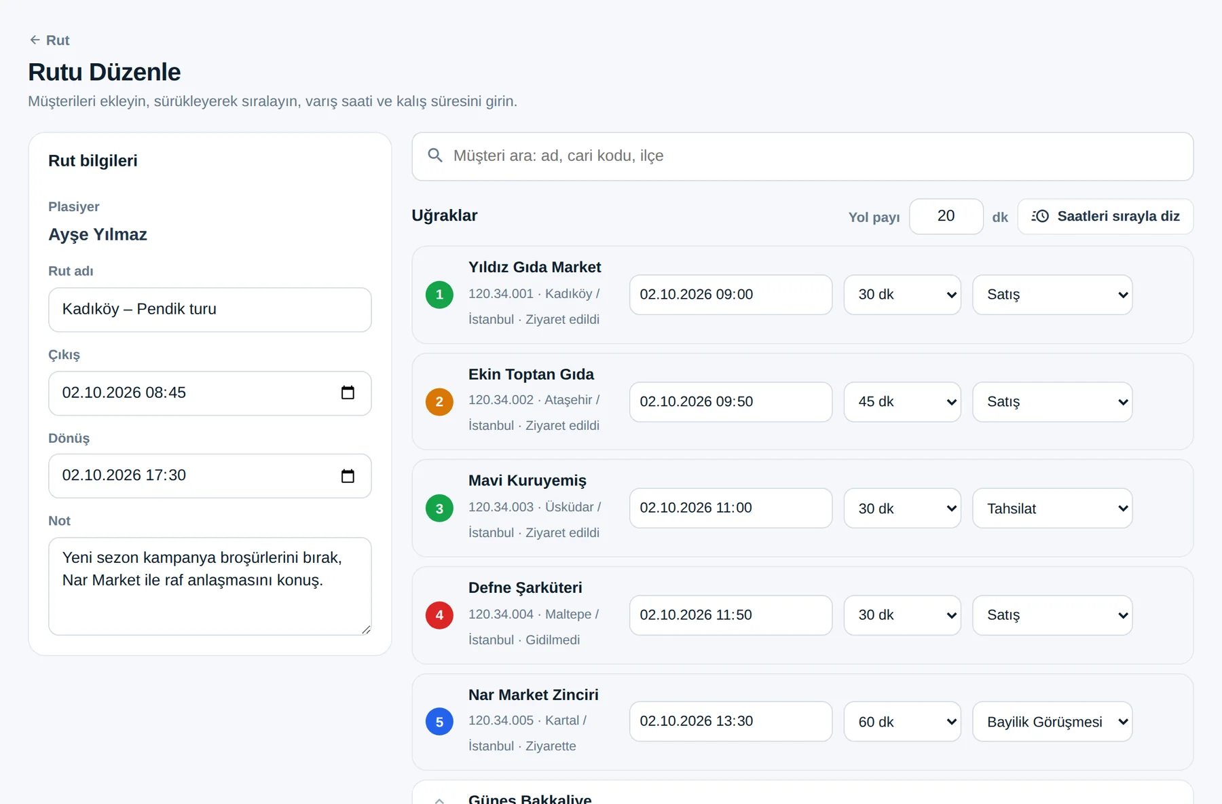
Task: Open the Dönüş calendar picker icon
Action: (348, 476)
